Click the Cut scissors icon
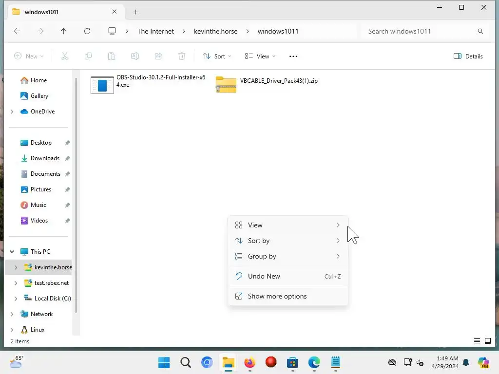 [x=65, y=56]
